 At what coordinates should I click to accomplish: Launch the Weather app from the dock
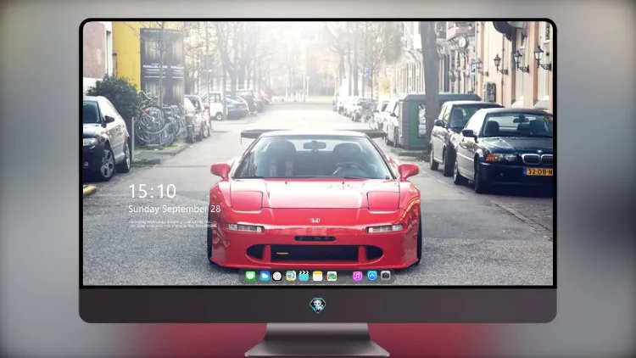[x=265, y=276]
